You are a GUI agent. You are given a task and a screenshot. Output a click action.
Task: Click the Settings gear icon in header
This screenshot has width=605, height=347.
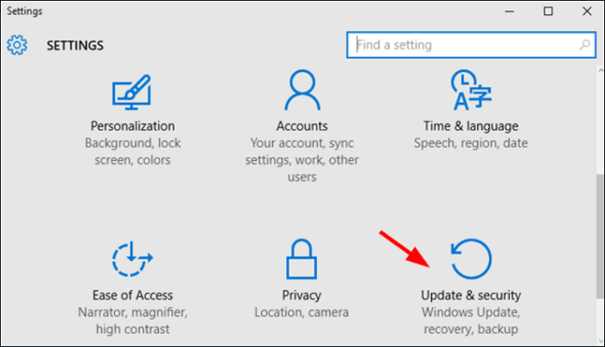[18, 45]
